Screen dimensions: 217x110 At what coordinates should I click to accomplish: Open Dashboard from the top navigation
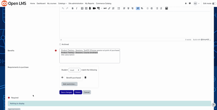tap(41, 4)
